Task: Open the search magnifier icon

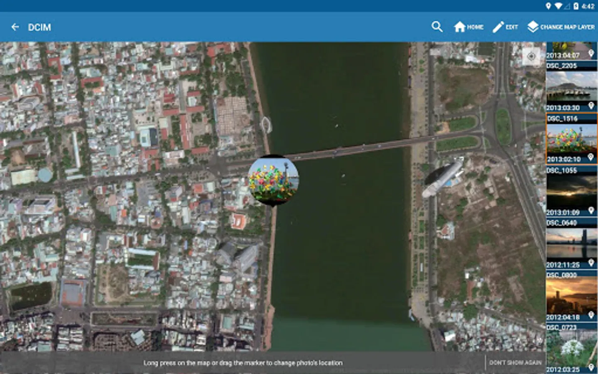Action: (437, 27)
